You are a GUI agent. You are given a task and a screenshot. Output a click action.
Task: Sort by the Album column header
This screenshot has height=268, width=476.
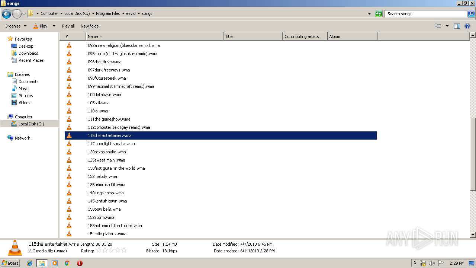point(353,36)
